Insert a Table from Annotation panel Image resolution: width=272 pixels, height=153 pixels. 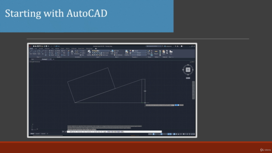pos(82,55)
